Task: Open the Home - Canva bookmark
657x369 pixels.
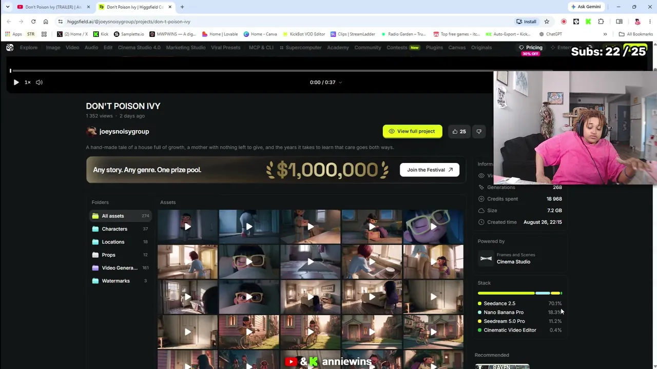Action: tap(260, 34)
